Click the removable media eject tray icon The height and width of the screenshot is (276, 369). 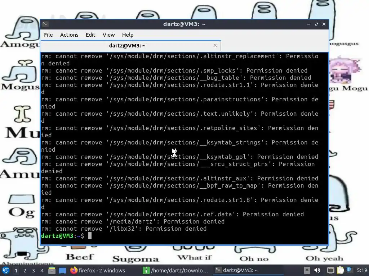307,270
